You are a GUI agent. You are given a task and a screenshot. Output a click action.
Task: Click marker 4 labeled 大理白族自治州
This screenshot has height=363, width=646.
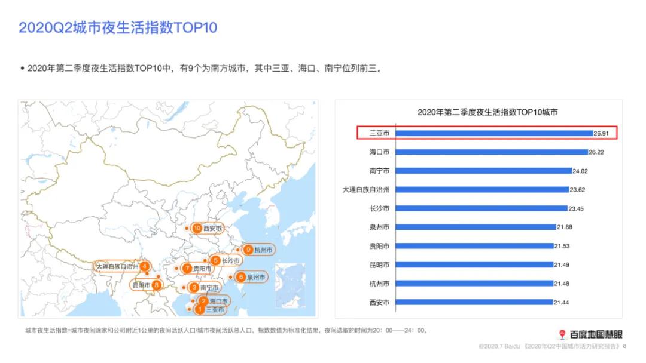point(144,266)
